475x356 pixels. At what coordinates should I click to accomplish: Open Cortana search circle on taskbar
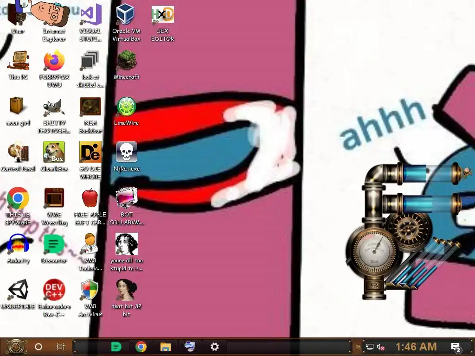(39, 347)
